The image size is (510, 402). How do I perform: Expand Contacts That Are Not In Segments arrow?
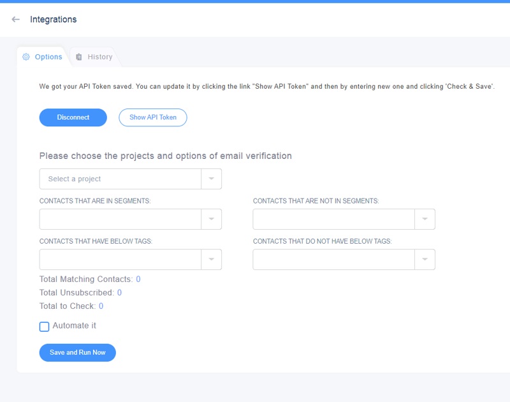pos(425,219)
